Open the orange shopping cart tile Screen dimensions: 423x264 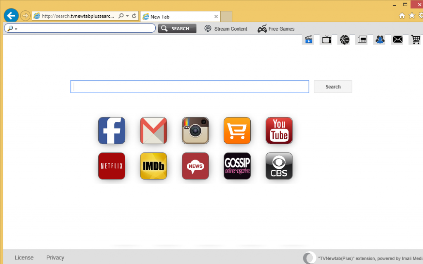(237, 131)
